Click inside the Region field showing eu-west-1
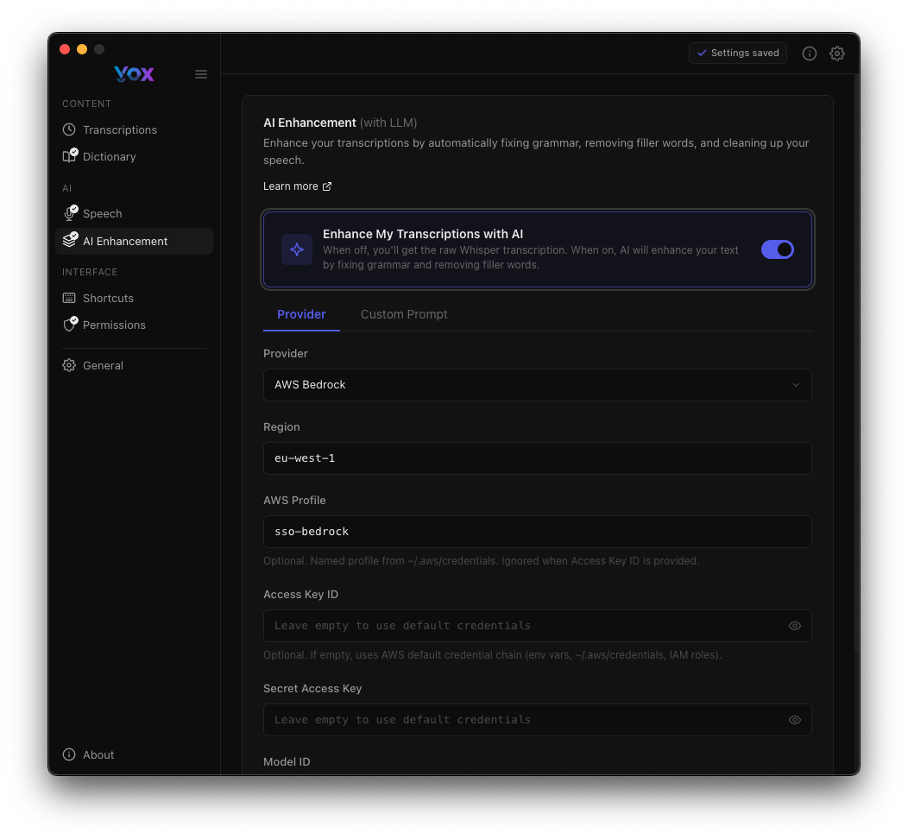The image size is (908, 839). point(537,458)
